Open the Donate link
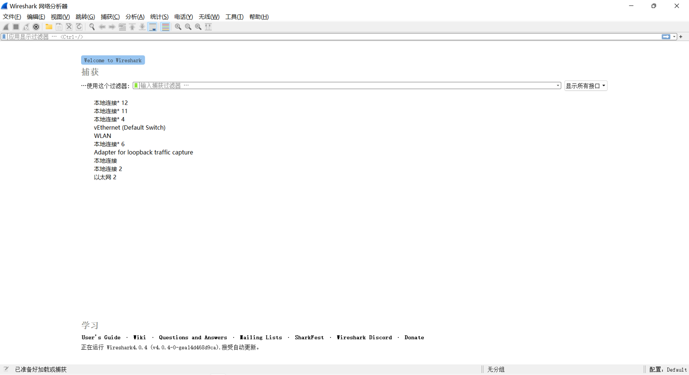The image size is (689, 375). click(414, 337)
